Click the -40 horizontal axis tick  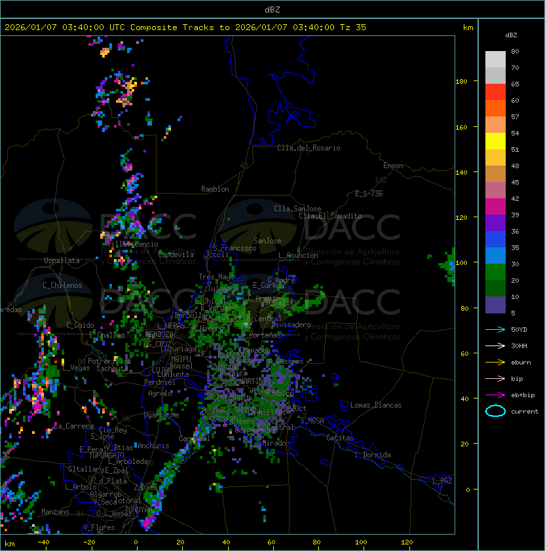[43, 542]
